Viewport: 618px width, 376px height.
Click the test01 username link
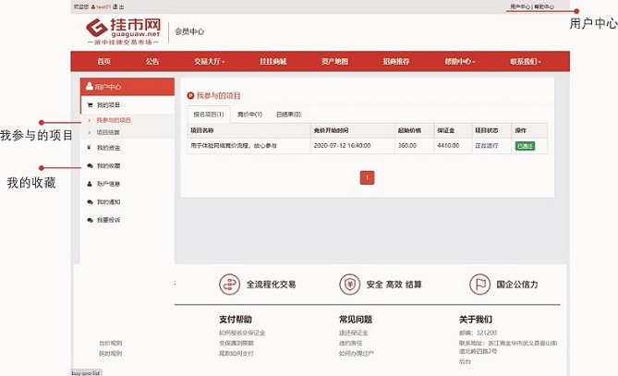[x=103, y=6]
